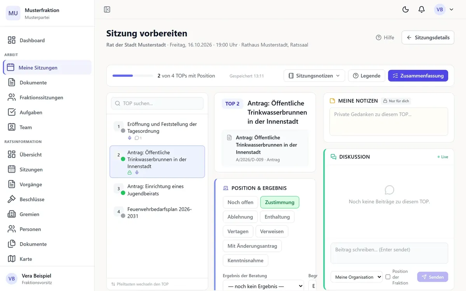Open the Hilfe link
The height and width of the screenshot is (291, 466).
pyautogui.click(x=385, y=38)
